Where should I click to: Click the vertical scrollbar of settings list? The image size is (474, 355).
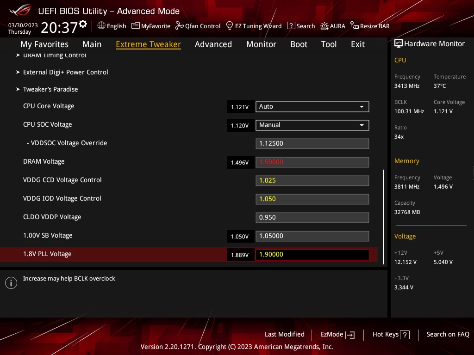pos(384,217)
